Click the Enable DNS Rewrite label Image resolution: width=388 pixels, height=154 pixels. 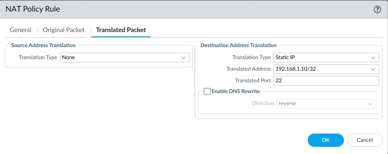point(236,91)
